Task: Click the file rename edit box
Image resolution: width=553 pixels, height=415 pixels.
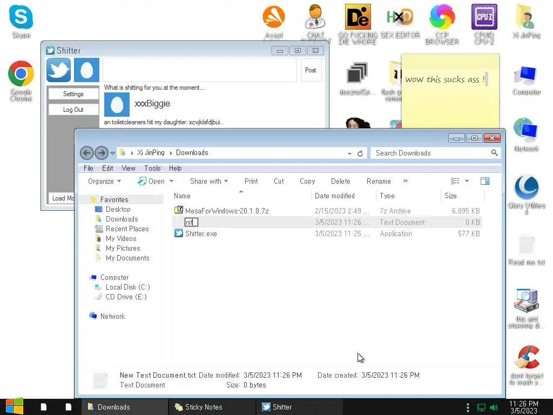Action: (192, 222)
